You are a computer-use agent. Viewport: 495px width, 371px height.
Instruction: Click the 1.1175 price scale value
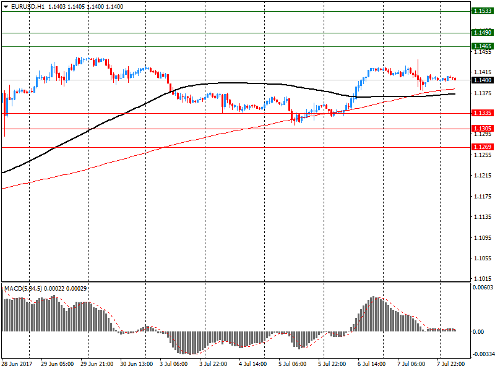click(x=483, y=196)
